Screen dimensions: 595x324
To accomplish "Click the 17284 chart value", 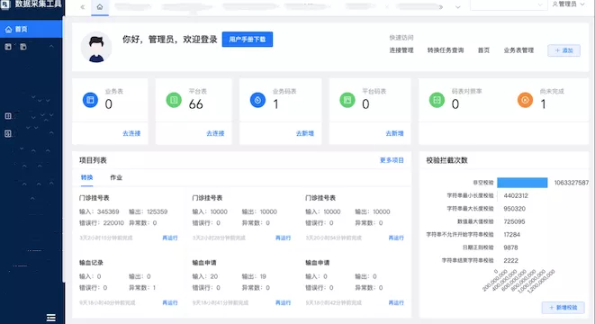I will tap(512, 235).
